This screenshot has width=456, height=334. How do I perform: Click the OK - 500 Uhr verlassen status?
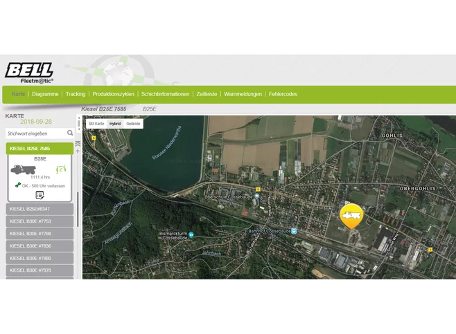[x=44, y=186]
